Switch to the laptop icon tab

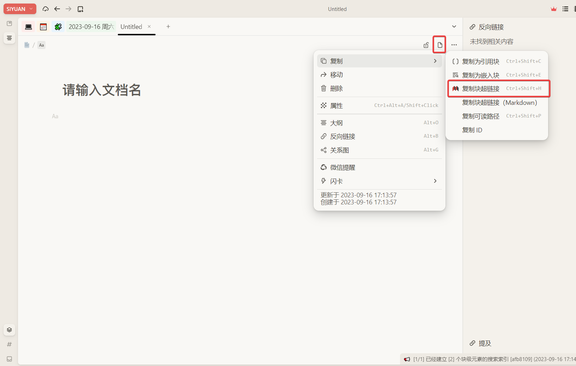tap(29, 27)
